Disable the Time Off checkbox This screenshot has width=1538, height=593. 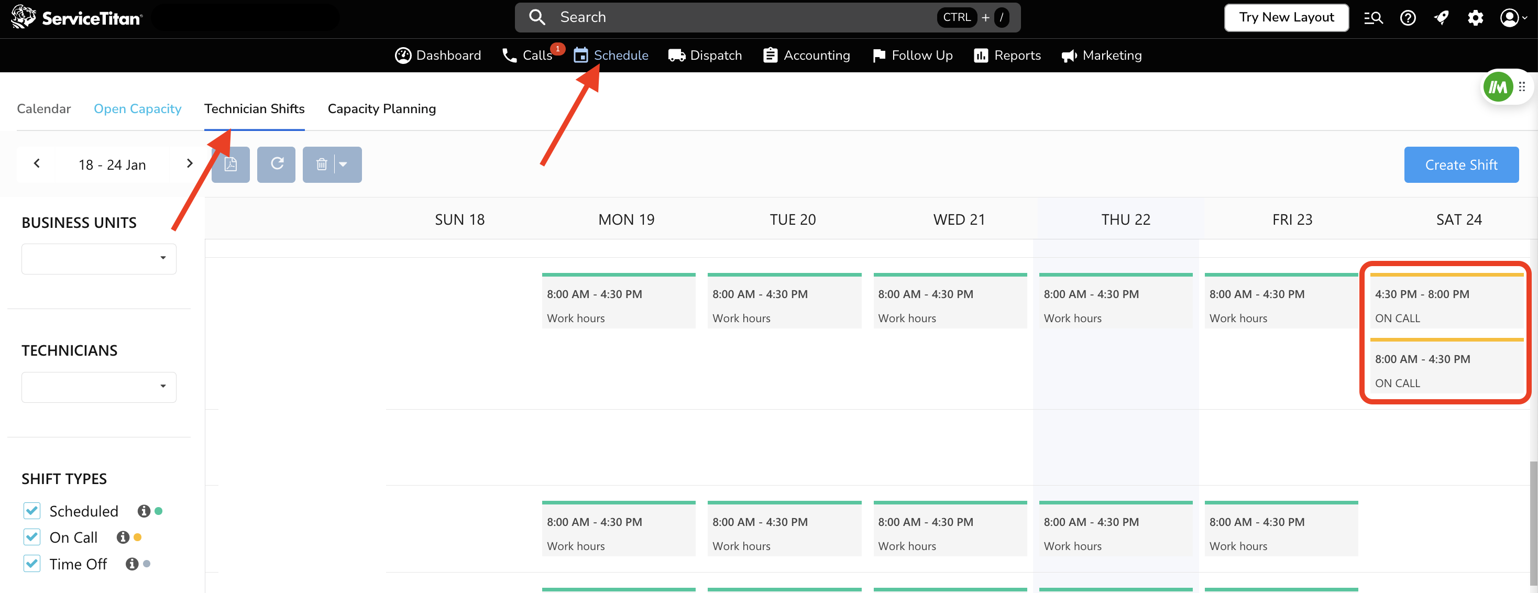[32, 564]
